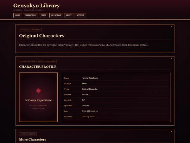Image resolution: width=190 pixels, height=143 pixels.
Task: Click the red diamond icon on card
Action: (38, 91)
